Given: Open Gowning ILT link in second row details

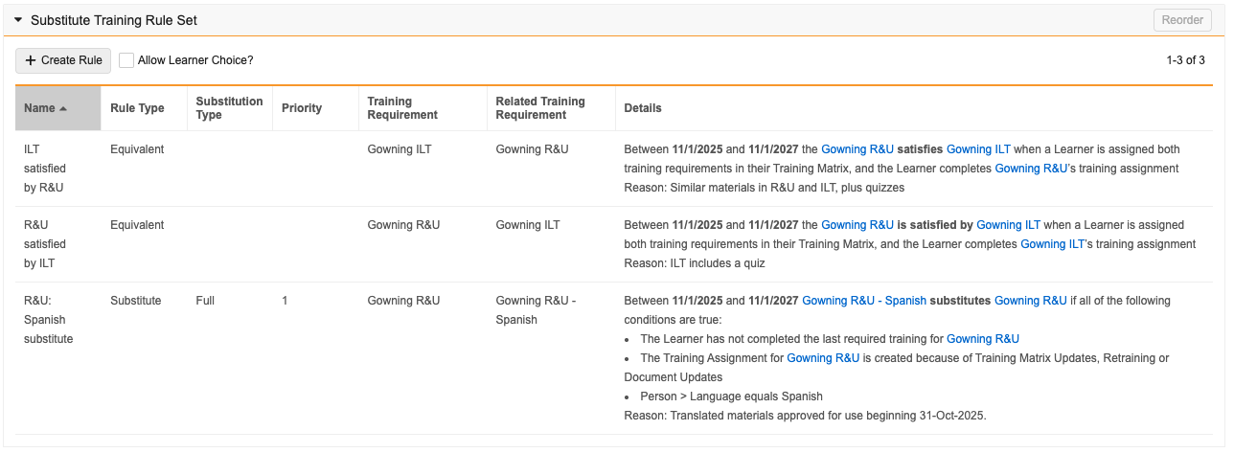Looking at the screenshot, I should (x=1008, y=225).
